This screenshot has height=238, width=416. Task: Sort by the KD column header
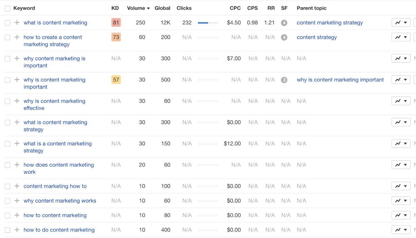(x=115, y=8)
